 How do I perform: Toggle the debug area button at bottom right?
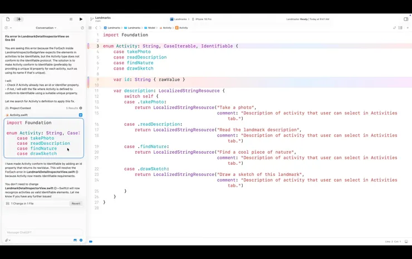[406, 241]
